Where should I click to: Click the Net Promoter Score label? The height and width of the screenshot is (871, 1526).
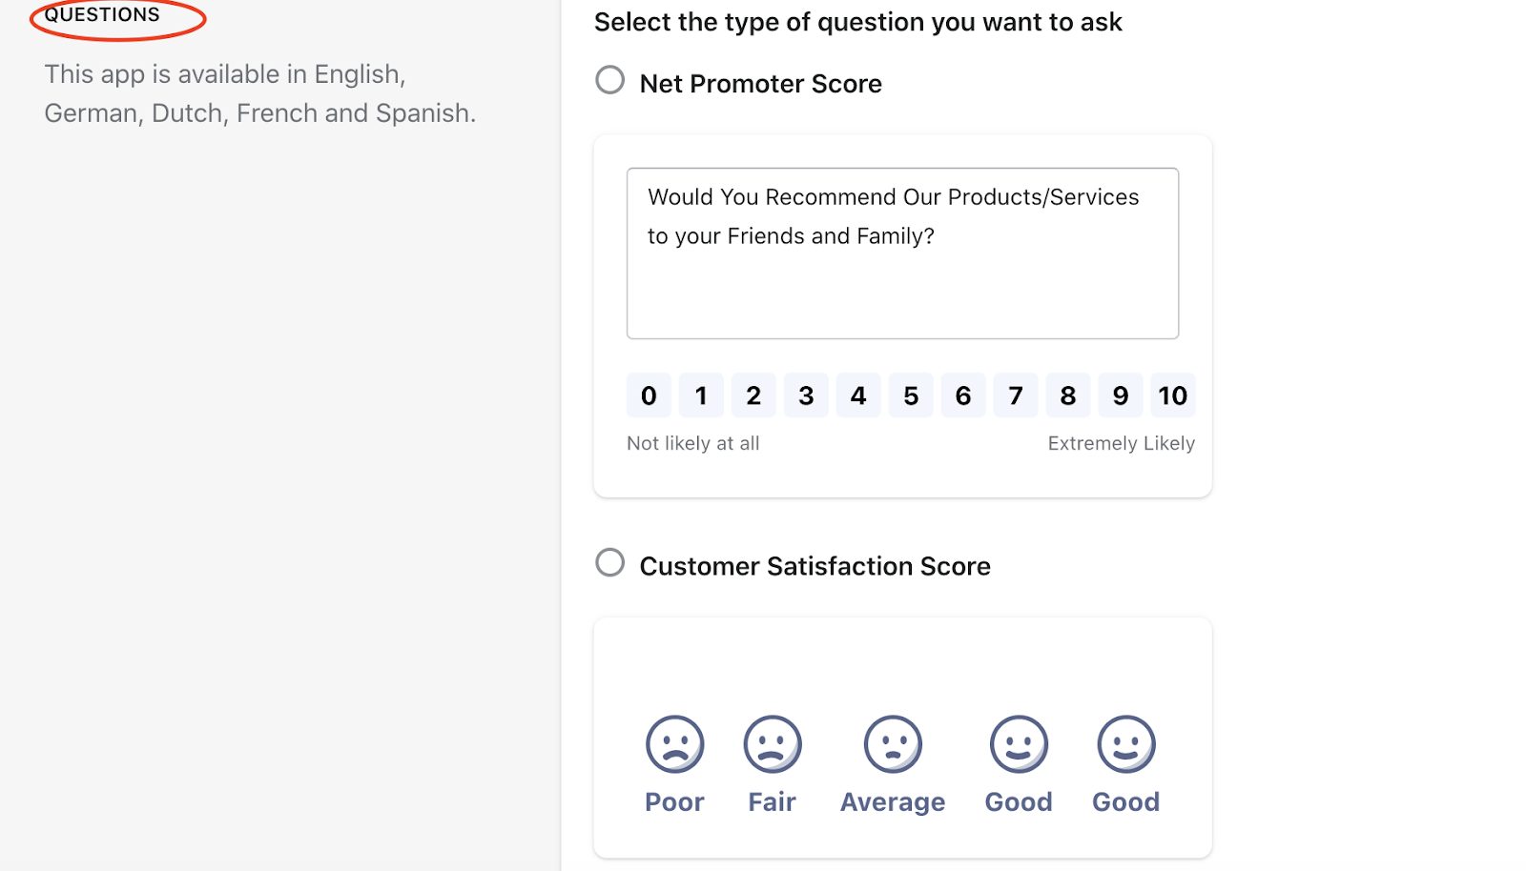(x=760, y=84)
